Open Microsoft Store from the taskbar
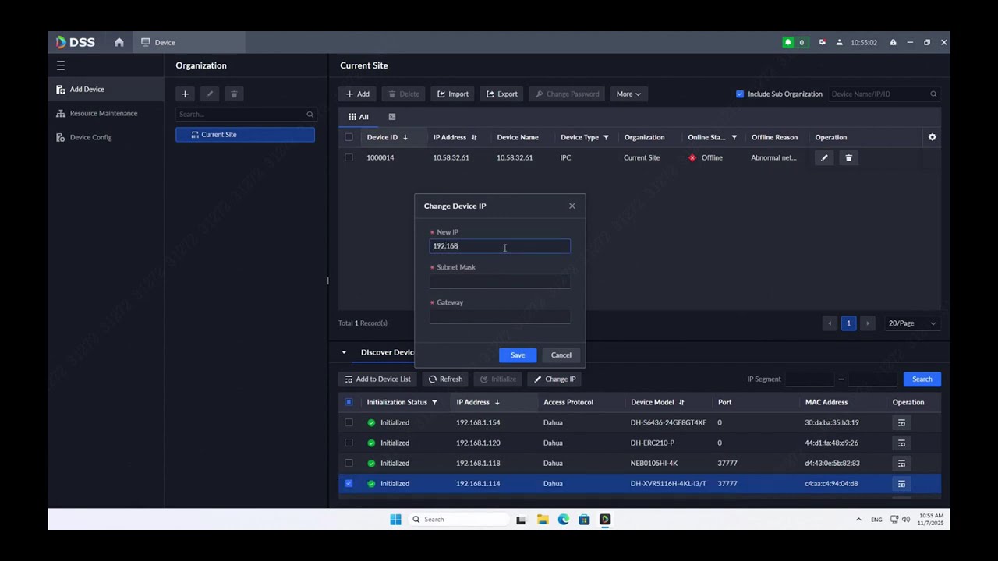This screenshot has height=561, width=998. click(584, 520)
